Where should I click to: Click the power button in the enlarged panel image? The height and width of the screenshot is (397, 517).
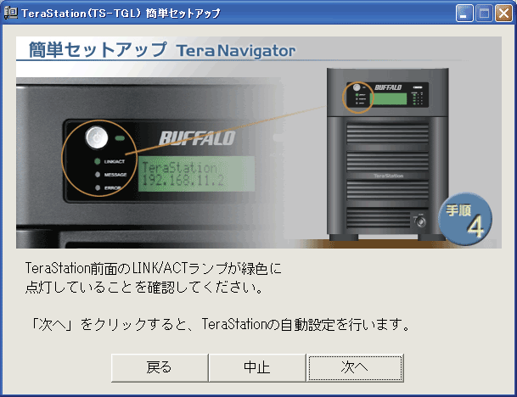point(97,137)
